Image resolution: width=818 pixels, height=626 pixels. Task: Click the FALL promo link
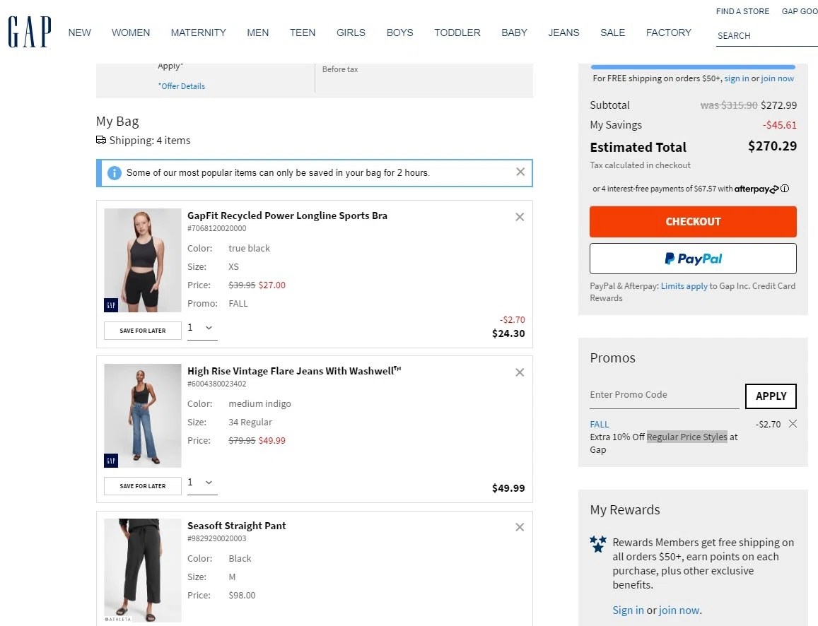600,425
